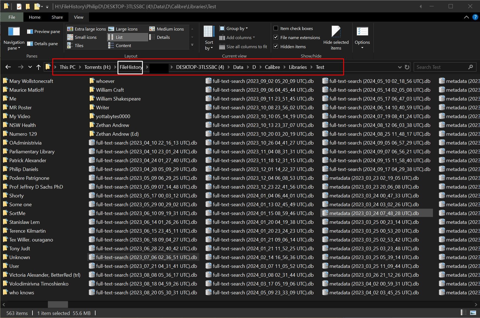Select the Mary Wollstonecraft folder
Image resolution: width=480 pixels, height=318 pixels.
pyautogui.click(x=28, y=81)
